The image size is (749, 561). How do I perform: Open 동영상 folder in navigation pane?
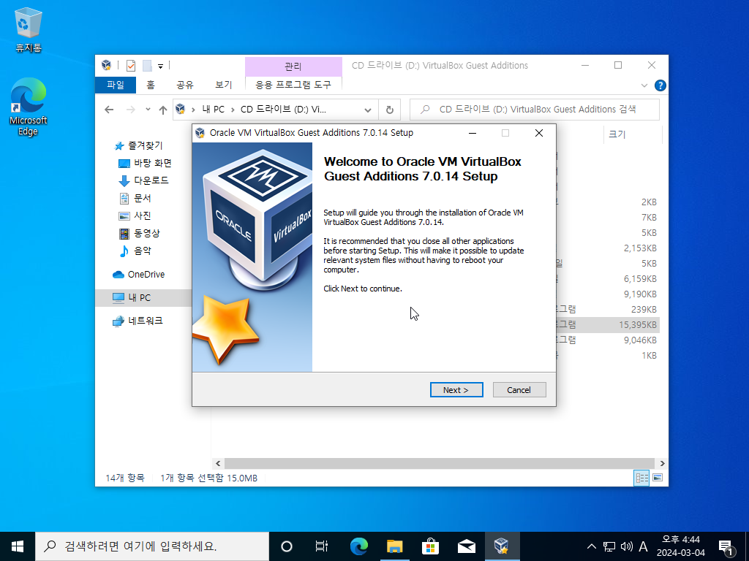pos(139,233)
